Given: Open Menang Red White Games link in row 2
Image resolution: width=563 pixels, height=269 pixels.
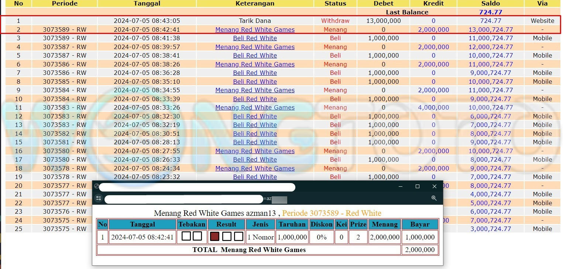Looking at the screenshot, I should pyautogui.click(x=255, y=30).
